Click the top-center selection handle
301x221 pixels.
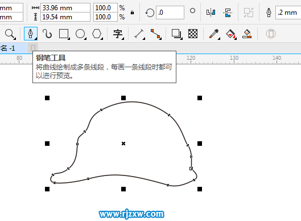123,98
